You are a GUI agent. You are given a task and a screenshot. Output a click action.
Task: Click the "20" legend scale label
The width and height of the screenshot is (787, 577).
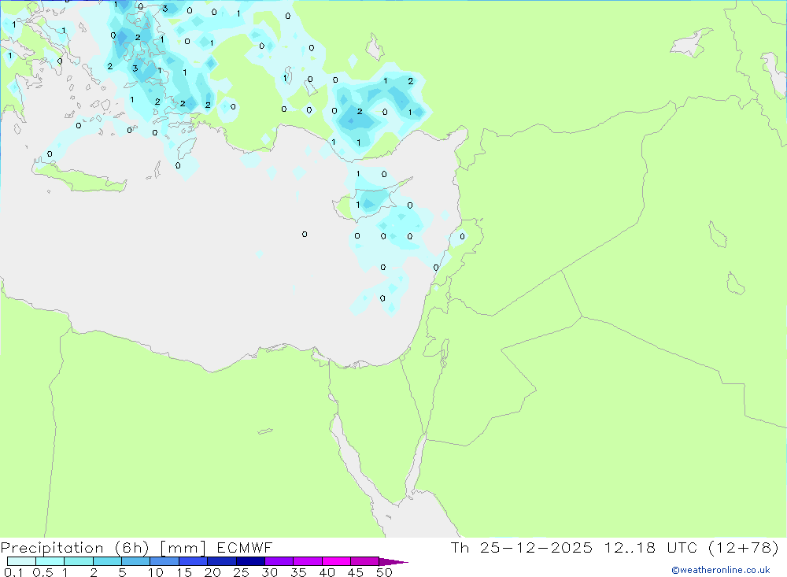click(x=212, y=572)
